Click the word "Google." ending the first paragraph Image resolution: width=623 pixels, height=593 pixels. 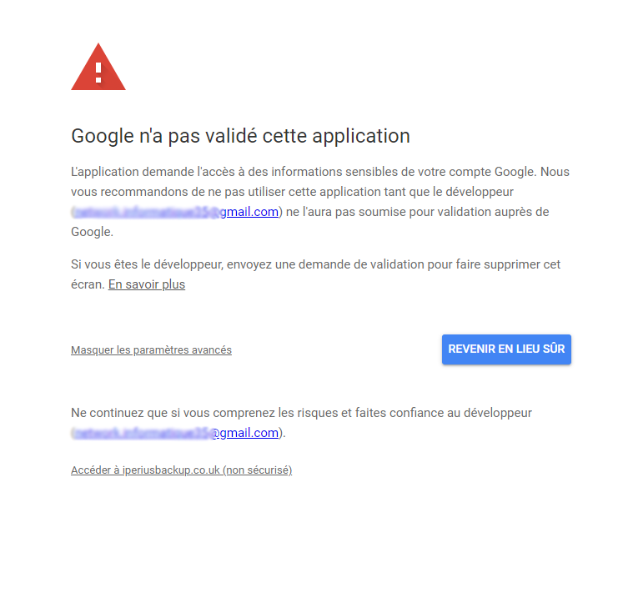(93, 232)
